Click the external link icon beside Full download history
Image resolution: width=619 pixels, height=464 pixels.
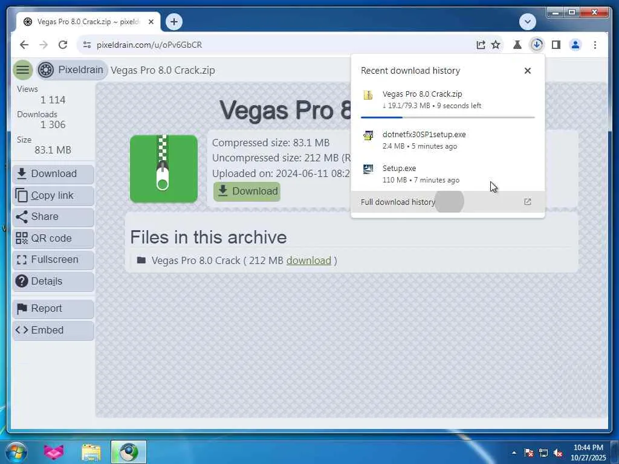point(527,202)
